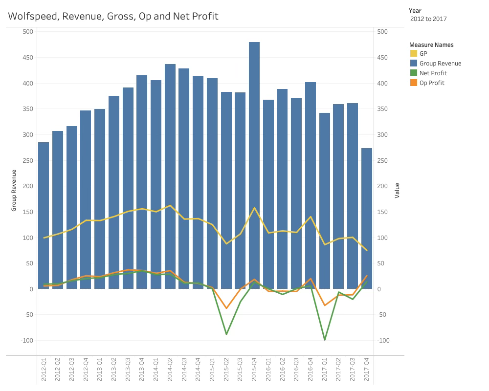489x391 pixels.
Task: Click the 2016-Q3 x-axis label
Action: tap(296, 369)
